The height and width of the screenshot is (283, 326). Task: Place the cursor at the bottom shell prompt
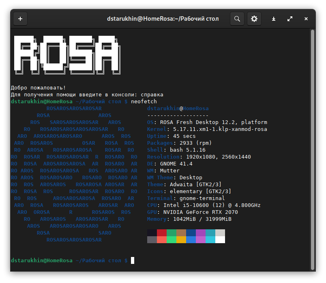coord(133,260)
